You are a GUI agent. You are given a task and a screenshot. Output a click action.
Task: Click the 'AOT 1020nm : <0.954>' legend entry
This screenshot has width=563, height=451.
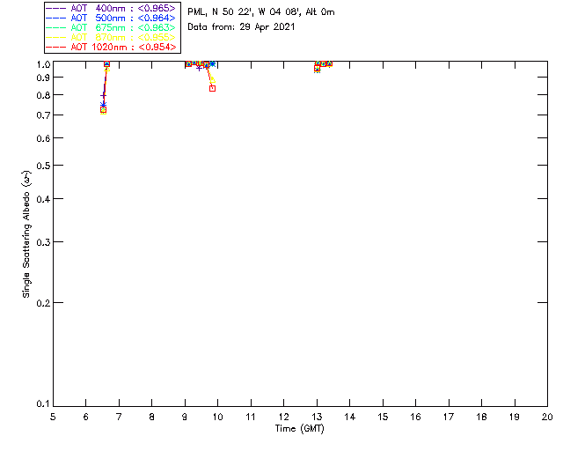112,47
